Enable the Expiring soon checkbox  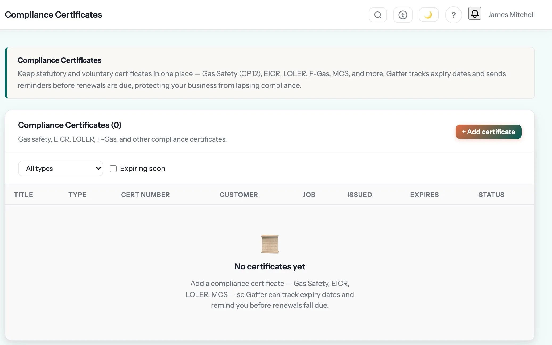(113, 169)
